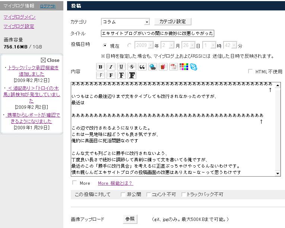The height and width of the screenshot is (228, 285).
Task: Open the トラックバック承認機能を追加しました news link
Action: tap(33, 71)
